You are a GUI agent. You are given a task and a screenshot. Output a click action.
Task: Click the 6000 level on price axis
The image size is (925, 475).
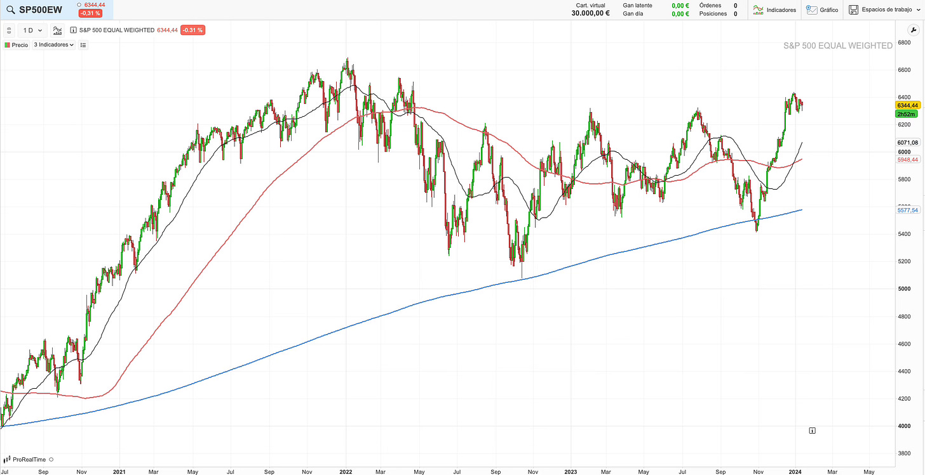click(903, 152)
